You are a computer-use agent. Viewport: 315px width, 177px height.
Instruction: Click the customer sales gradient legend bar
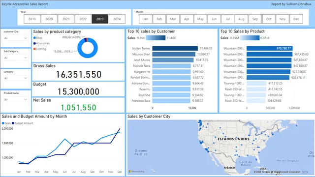156,38
